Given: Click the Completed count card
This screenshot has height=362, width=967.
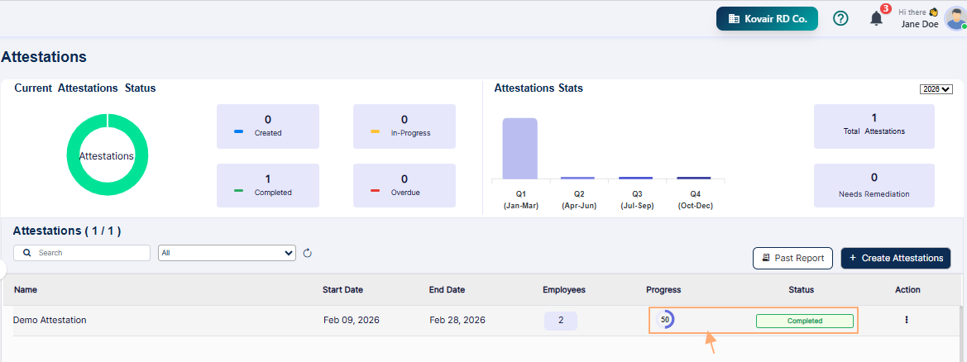Looking at the screenshot, I should (268, 186).
